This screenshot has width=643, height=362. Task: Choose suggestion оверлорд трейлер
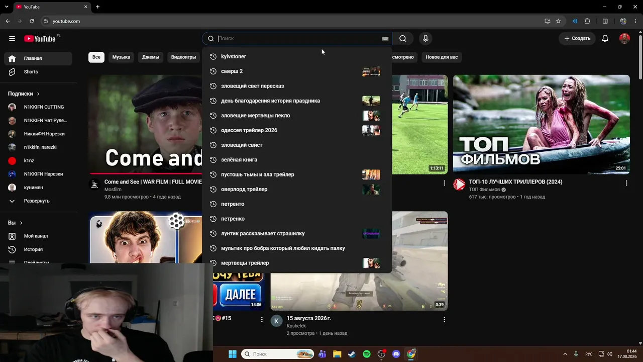pos(297,190)
